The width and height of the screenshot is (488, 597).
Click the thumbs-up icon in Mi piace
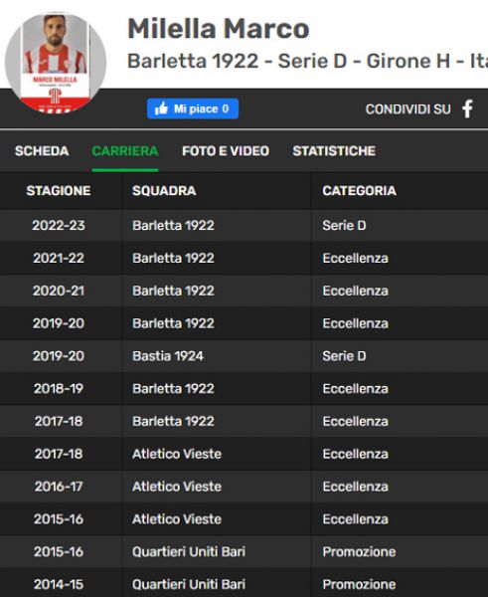[161, 108]
